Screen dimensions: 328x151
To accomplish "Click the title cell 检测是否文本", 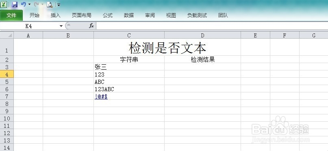I will tap(167, 47).
